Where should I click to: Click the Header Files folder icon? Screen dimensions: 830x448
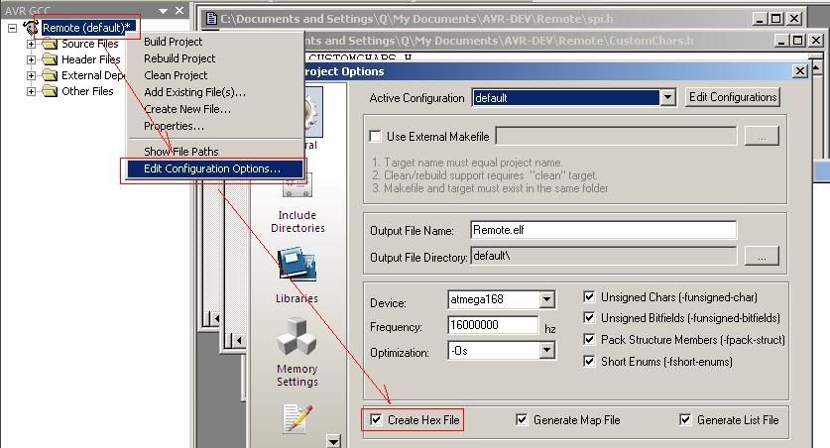(50, 59)
